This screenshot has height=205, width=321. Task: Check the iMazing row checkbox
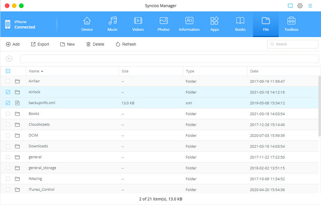(8, 179)
